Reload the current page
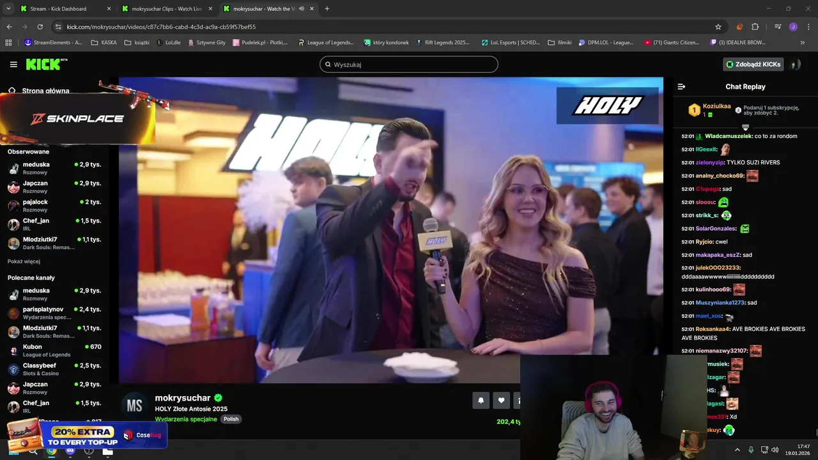The image size is (818, 460). [40, 27]
